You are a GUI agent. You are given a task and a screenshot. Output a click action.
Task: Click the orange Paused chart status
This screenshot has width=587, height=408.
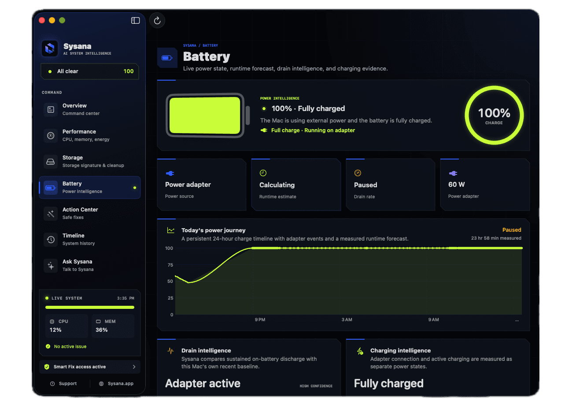click(512, 230)
